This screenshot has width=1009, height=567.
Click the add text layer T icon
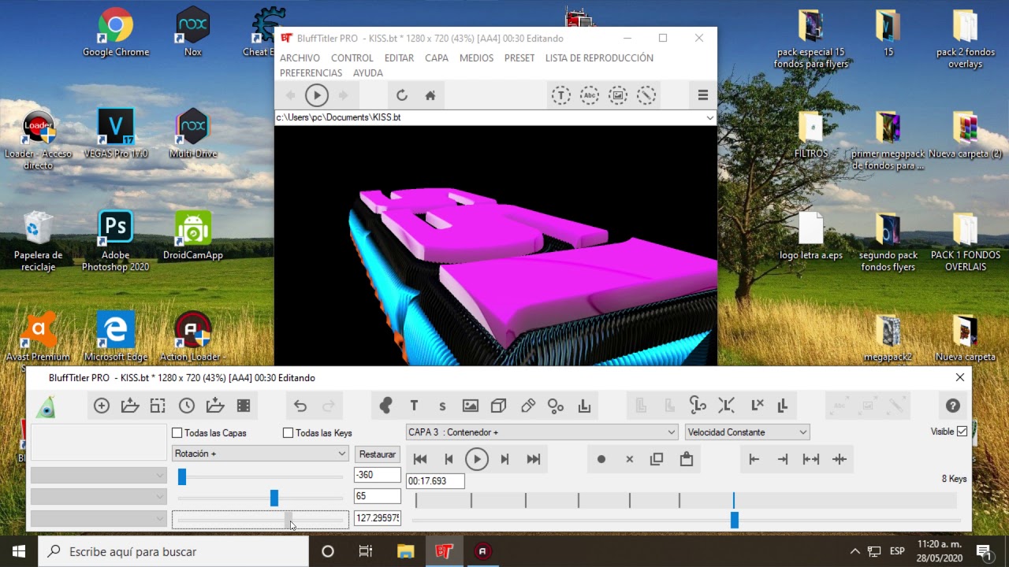tap(414, 406)
